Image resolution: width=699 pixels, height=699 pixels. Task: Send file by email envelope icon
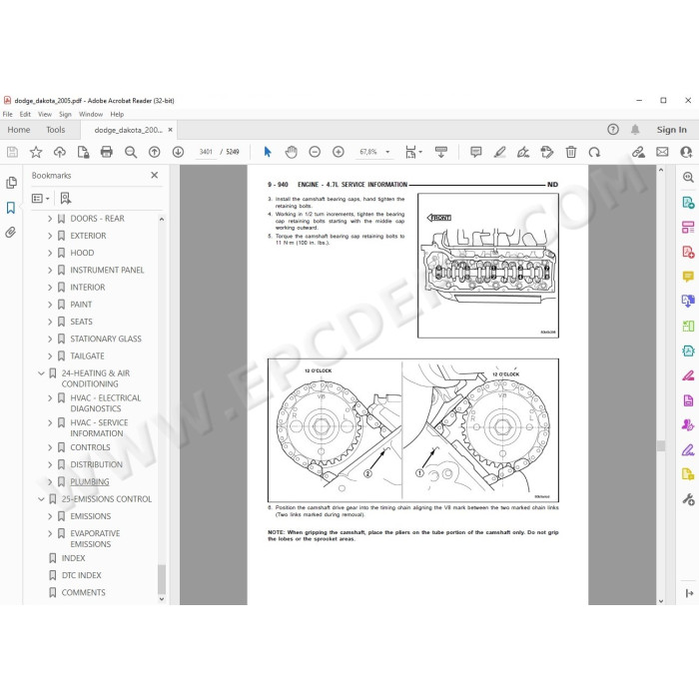pos(662,152)
